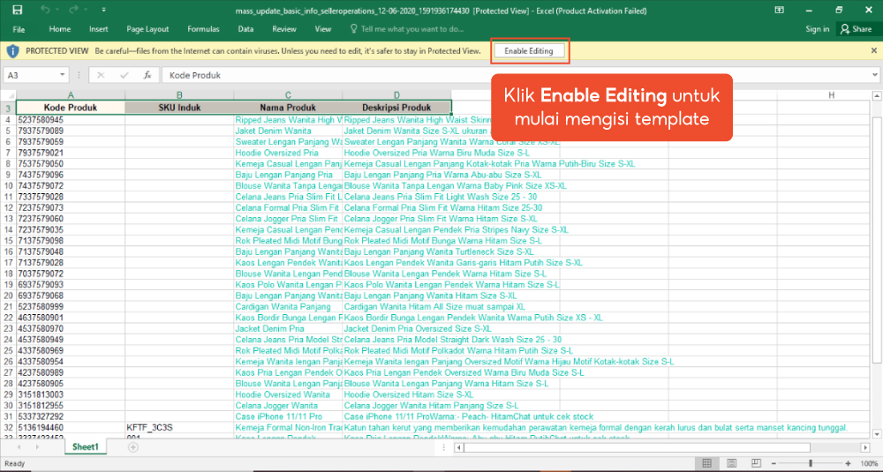Viewport: 883px width, 472px height.
Task: Expand the formula bar
Action: pos(873,76)
